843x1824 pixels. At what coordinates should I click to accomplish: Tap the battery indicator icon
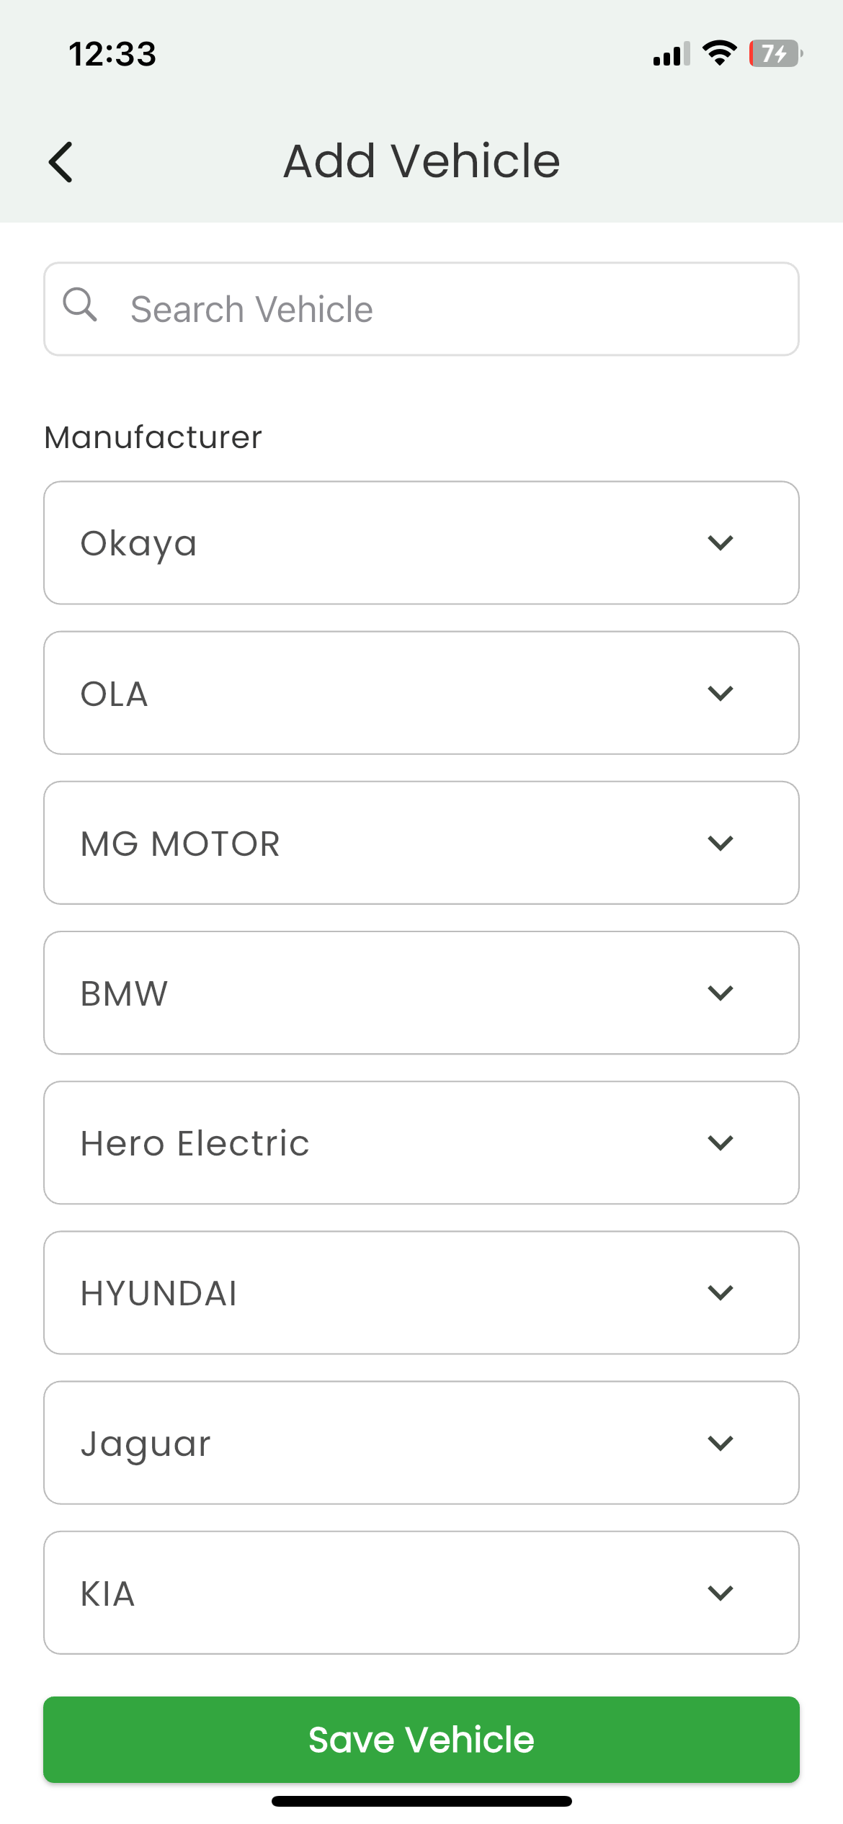775,53
